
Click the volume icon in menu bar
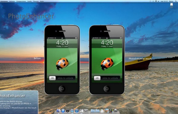158,1
